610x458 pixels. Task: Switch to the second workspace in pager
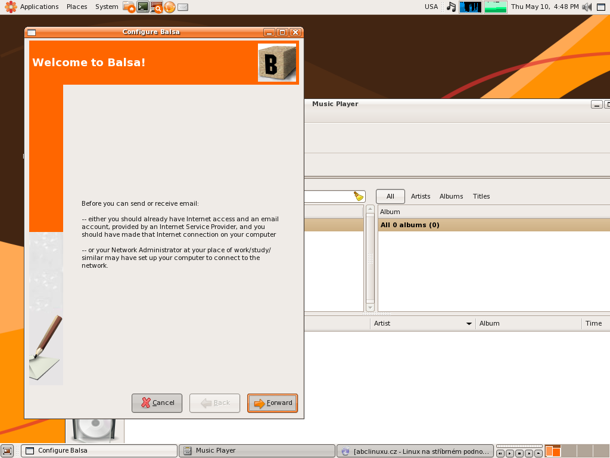pos(568,451)
